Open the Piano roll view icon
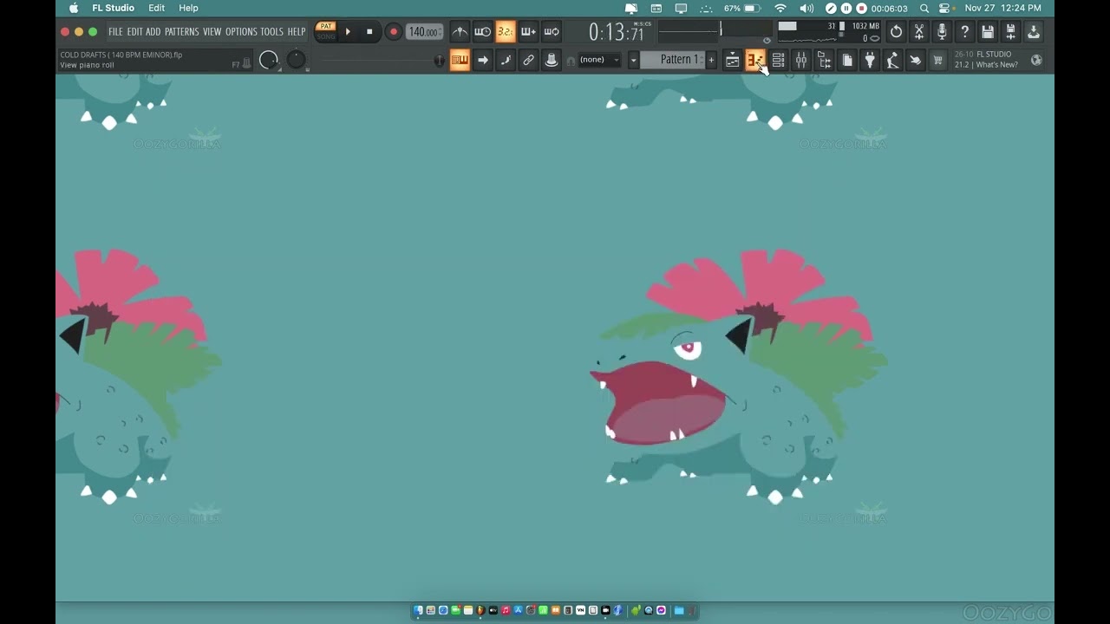The width and height of the screenshot is (1110, 624). point(755,60)
